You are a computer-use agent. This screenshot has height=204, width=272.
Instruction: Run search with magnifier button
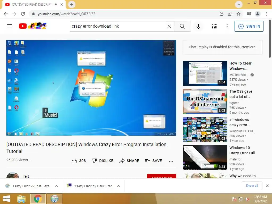pos(182,26)
